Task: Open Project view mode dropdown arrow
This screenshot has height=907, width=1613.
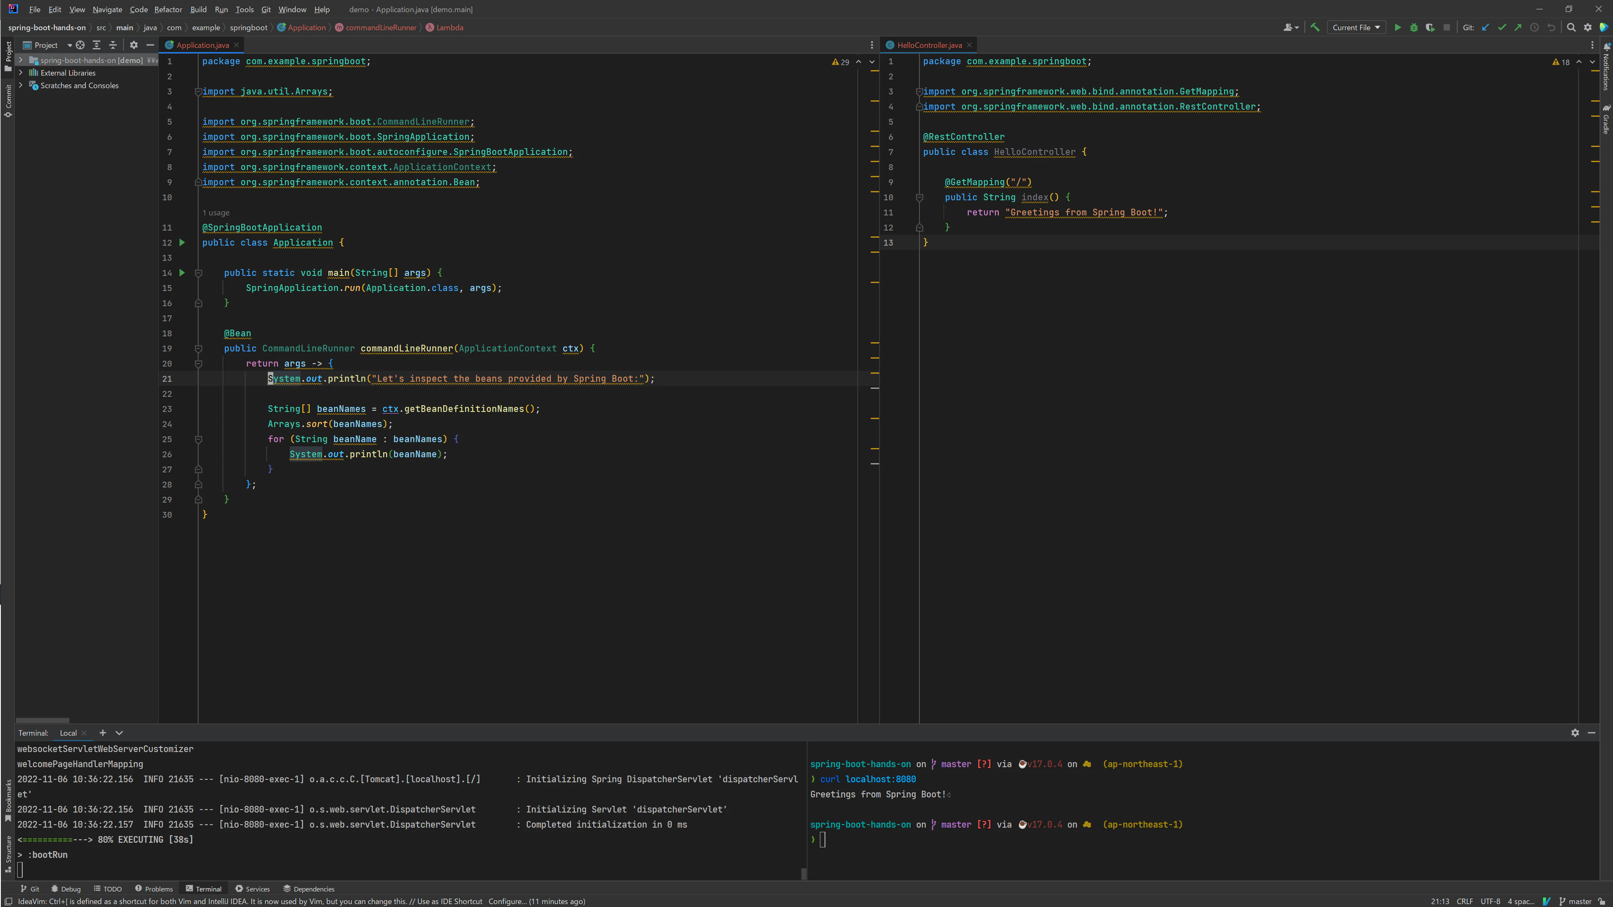Action: (70, 45)
